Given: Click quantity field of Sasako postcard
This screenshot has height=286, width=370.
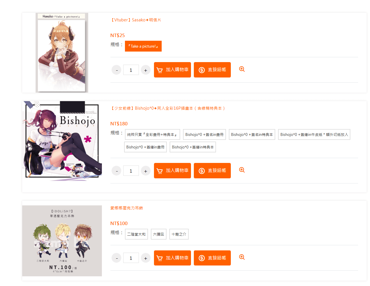Looking at the screenshot, I should [x=131, y=70].
